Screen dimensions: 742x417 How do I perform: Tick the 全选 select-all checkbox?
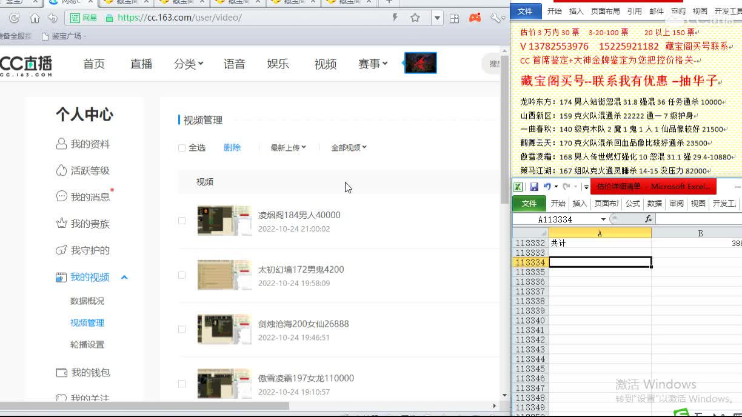click(182, 148)
